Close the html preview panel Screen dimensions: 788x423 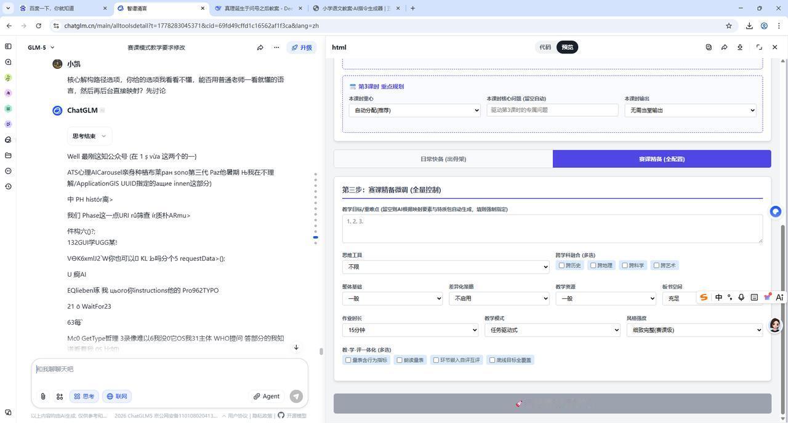775,47
